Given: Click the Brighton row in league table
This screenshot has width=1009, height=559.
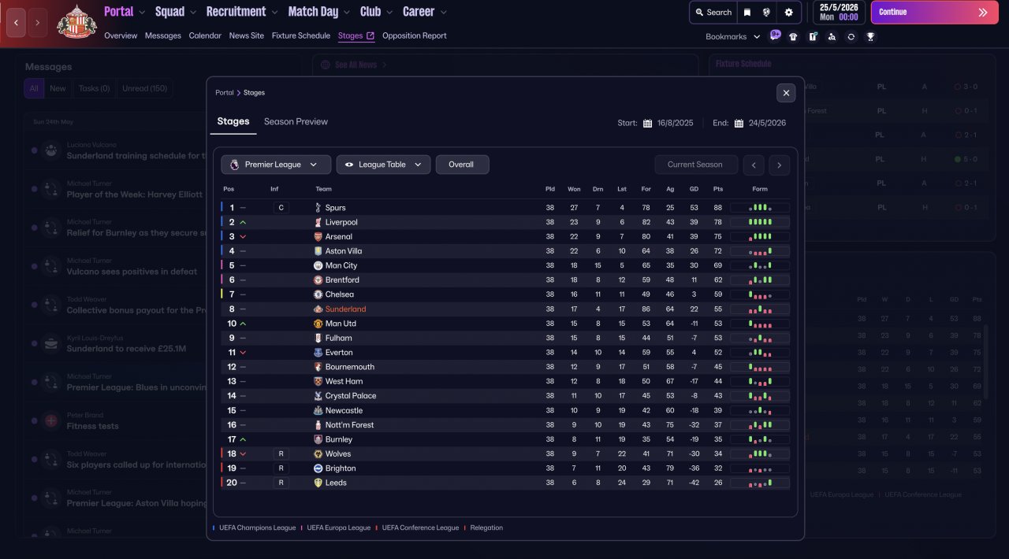Looking at the screenshot, I should point(505,468).
